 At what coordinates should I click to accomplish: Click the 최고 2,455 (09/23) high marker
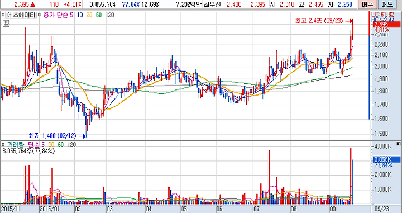(324, 21)
